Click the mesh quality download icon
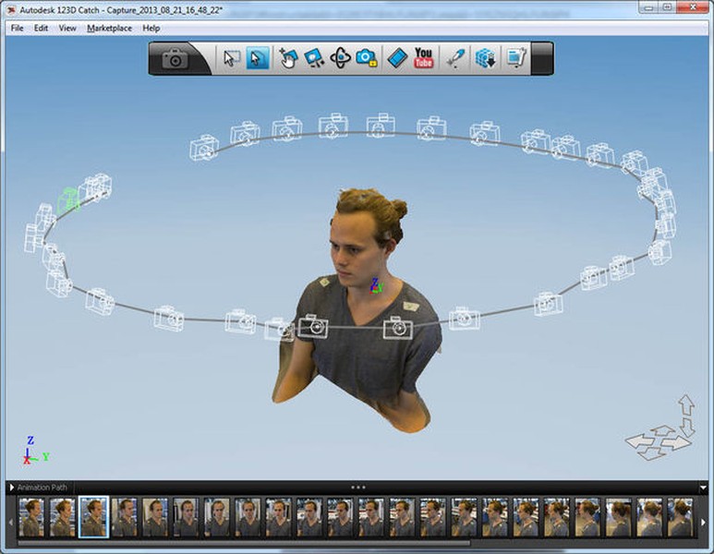This screenshot has width=714, height=554. pyautogui.click(x=486, y=58)
